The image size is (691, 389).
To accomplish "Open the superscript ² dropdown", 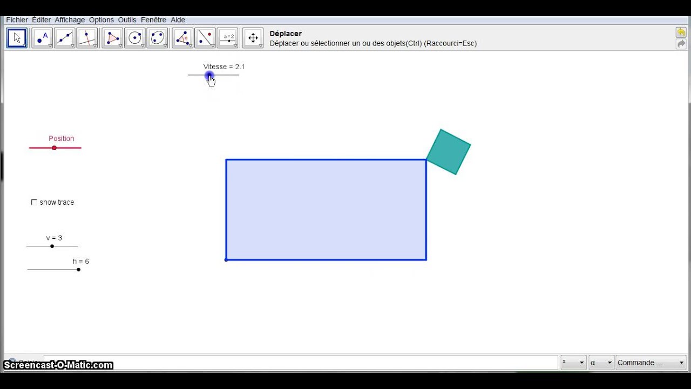I will coord(573,363).
